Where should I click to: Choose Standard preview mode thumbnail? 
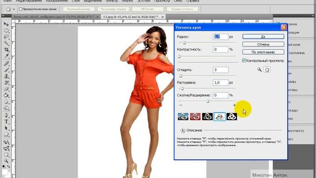tap(183, 117)
